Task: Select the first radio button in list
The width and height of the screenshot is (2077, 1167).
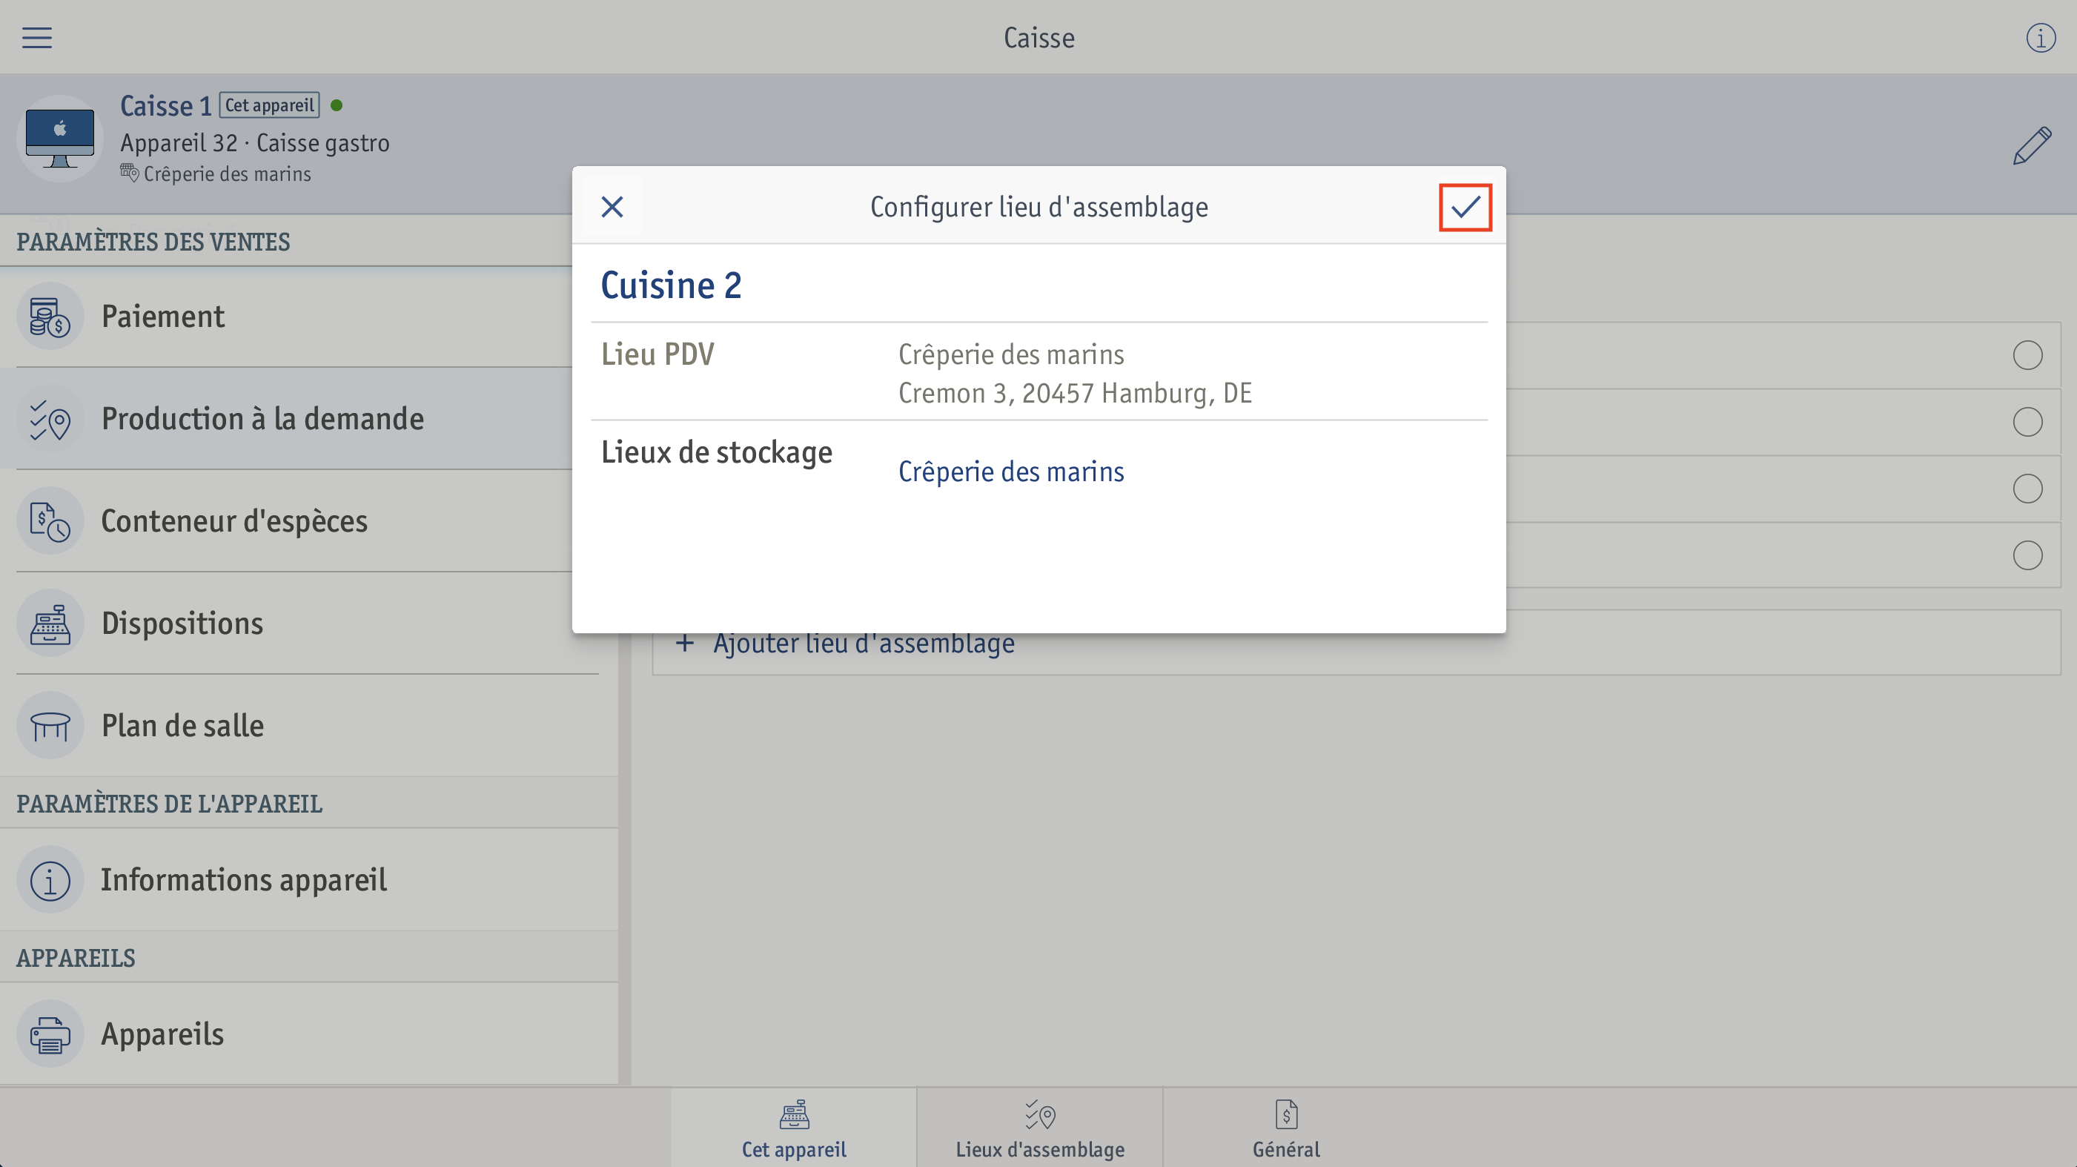Action: [x=2027, y=355]
